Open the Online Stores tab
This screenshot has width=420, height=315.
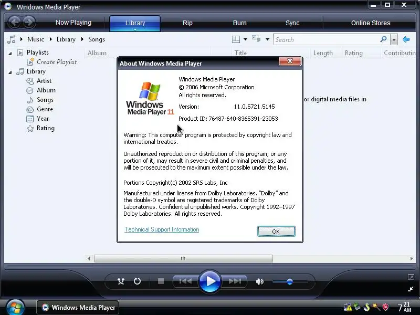pyautogui.click(x=371, y=23)
